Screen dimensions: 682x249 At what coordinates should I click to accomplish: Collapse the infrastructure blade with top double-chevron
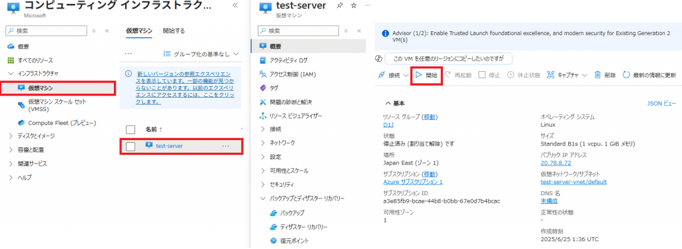coord(235,5)
